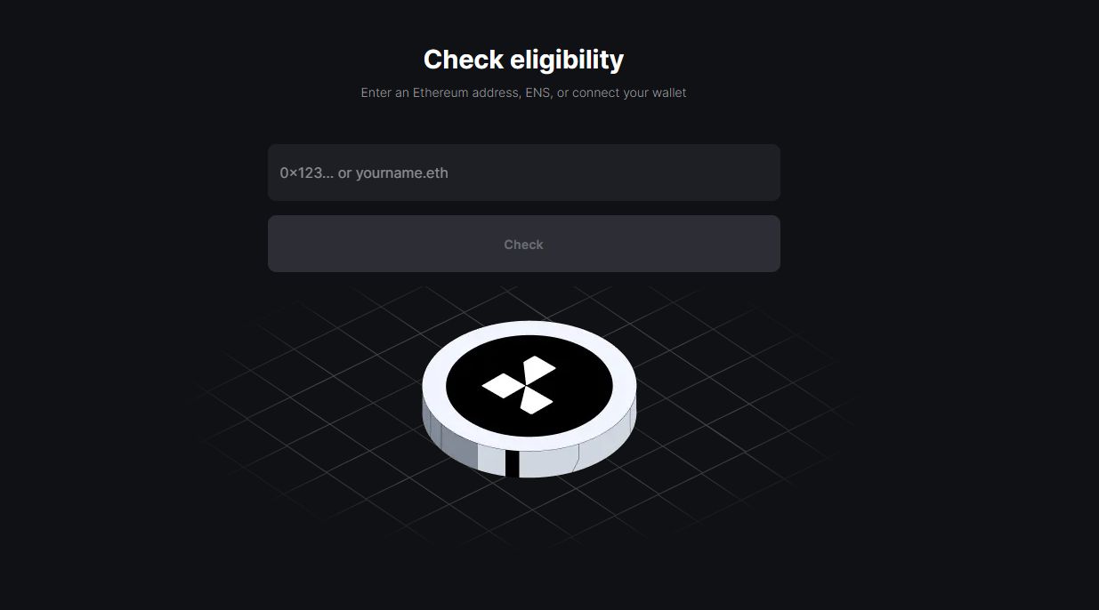Image resolution: width=1099 pixels, height=610 pixels.
Task: Focus the Ethereum address input field
Action: (523, 173)
